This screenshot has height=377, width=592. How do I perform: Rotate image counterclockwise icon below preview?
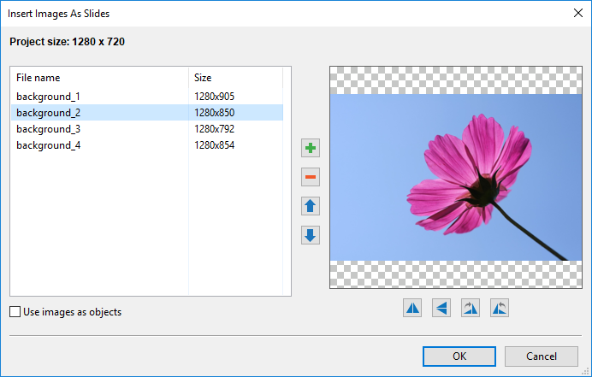coord(500,308)
